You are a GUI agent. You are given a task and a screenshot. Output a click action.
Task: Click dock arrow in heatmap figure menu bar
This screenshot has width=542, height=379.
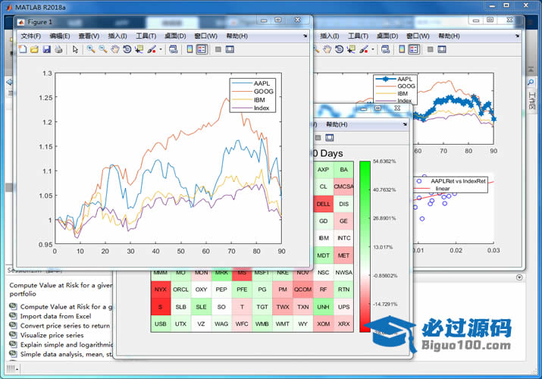[405, 124]
